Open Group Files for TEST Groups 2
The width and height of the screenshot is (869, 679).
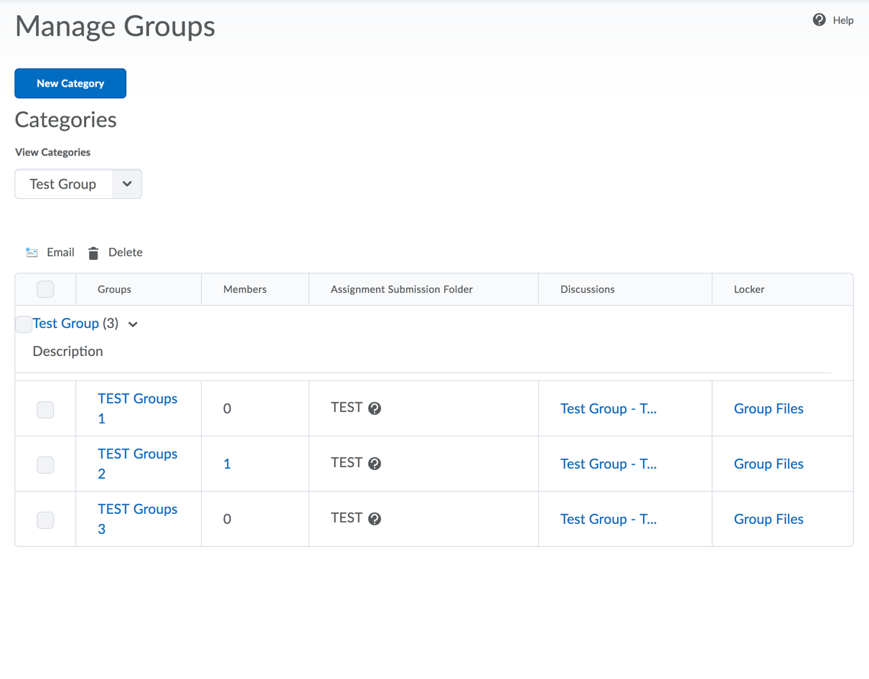pos(769,464)
